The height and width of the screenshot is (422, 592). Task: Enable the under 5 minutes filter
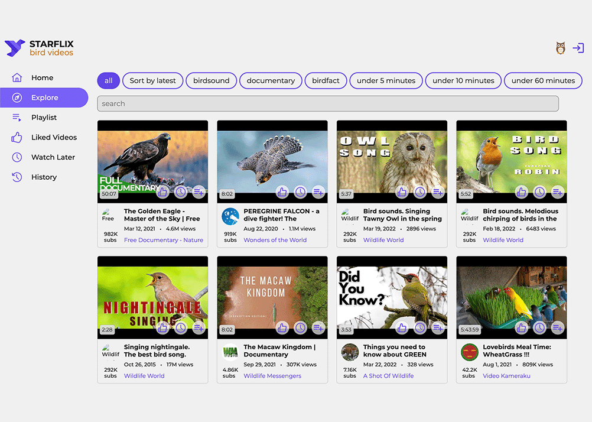coord(386,80)
